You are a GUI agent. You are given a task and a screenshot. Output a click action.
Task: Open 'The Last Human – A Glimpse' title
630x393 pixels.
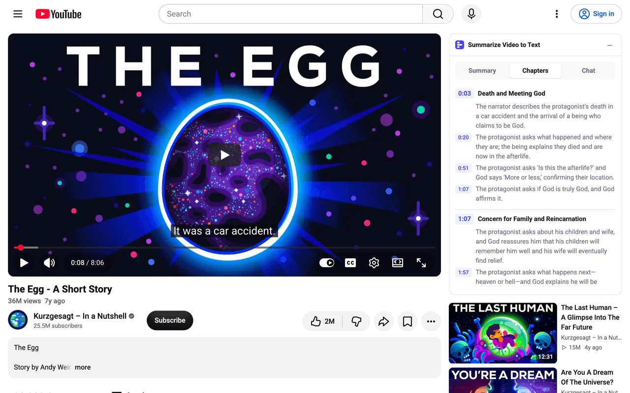(x=590, y=317)
